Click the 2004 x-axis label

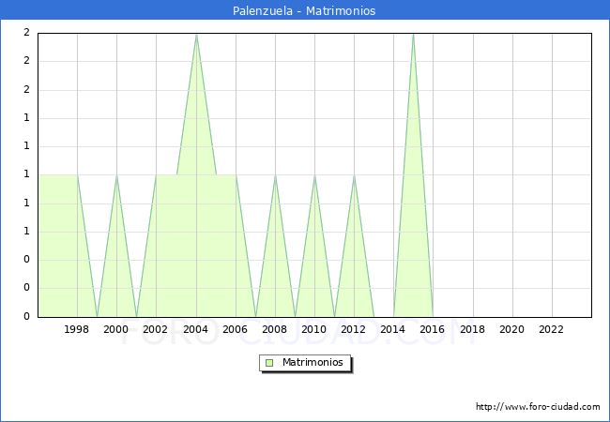tap(196, 329)
